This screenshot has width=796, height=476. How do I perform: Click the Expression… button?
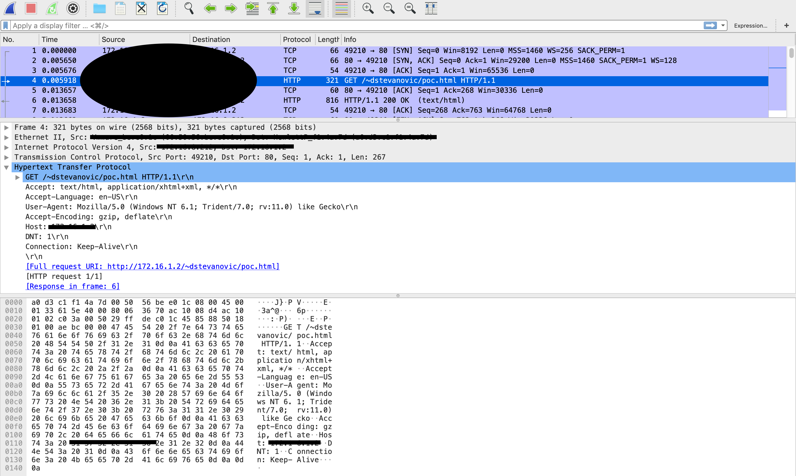[x=750, y=26]
